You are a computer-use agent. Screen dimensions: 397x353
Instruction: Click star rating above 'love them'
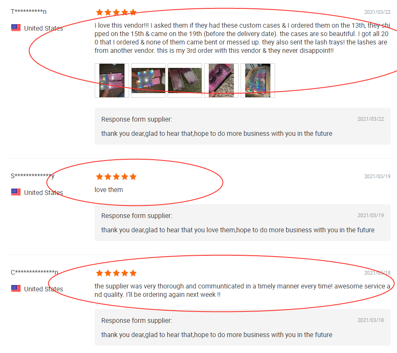click(116, 176)
